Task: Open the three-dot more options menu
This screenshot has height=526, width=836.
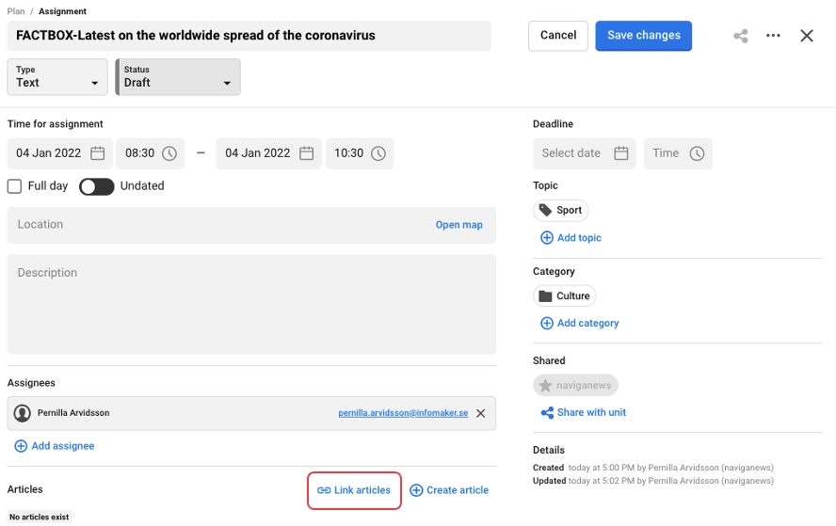Action: coord(773,36)
